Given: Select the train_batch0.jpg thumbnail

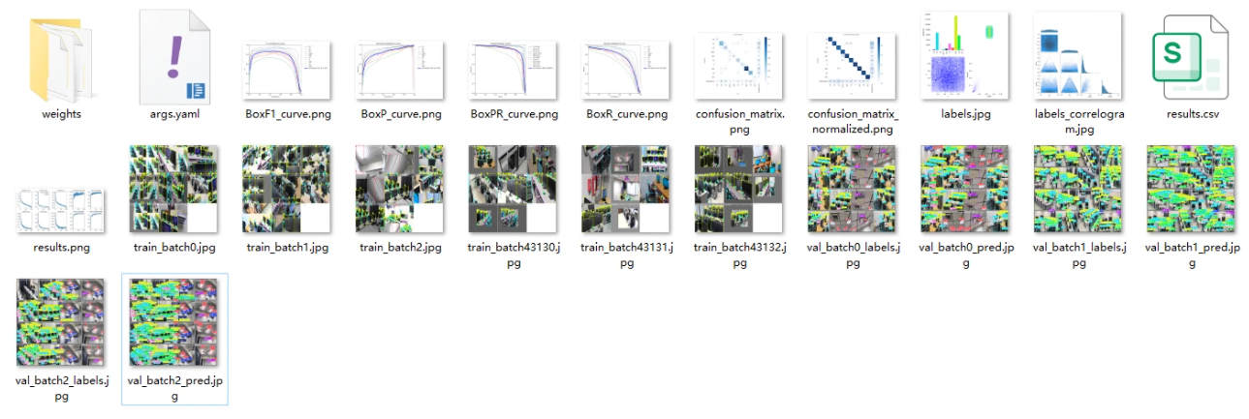Looking at the screenshot, I should click(174, 190).
